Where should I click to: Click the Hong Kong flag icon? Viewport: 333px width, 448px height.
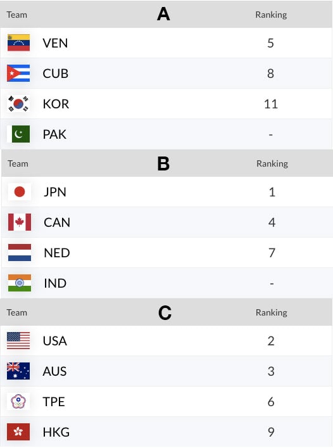(18, 432)
